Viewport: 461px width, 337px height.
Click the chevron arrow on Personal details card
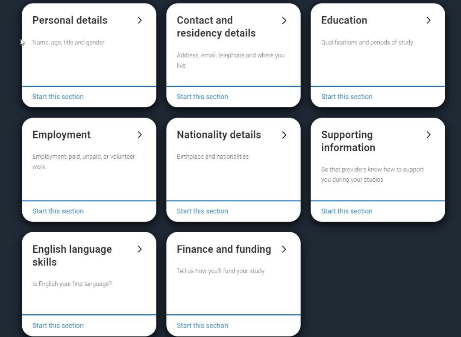pyautogui.click(x=140, y=20)
